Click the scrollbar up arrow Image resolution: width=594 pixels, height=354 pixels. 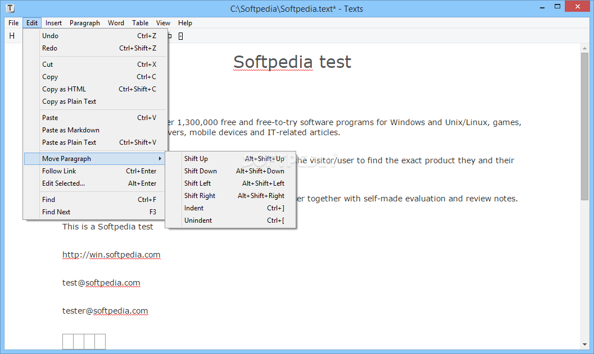(584, 48)
